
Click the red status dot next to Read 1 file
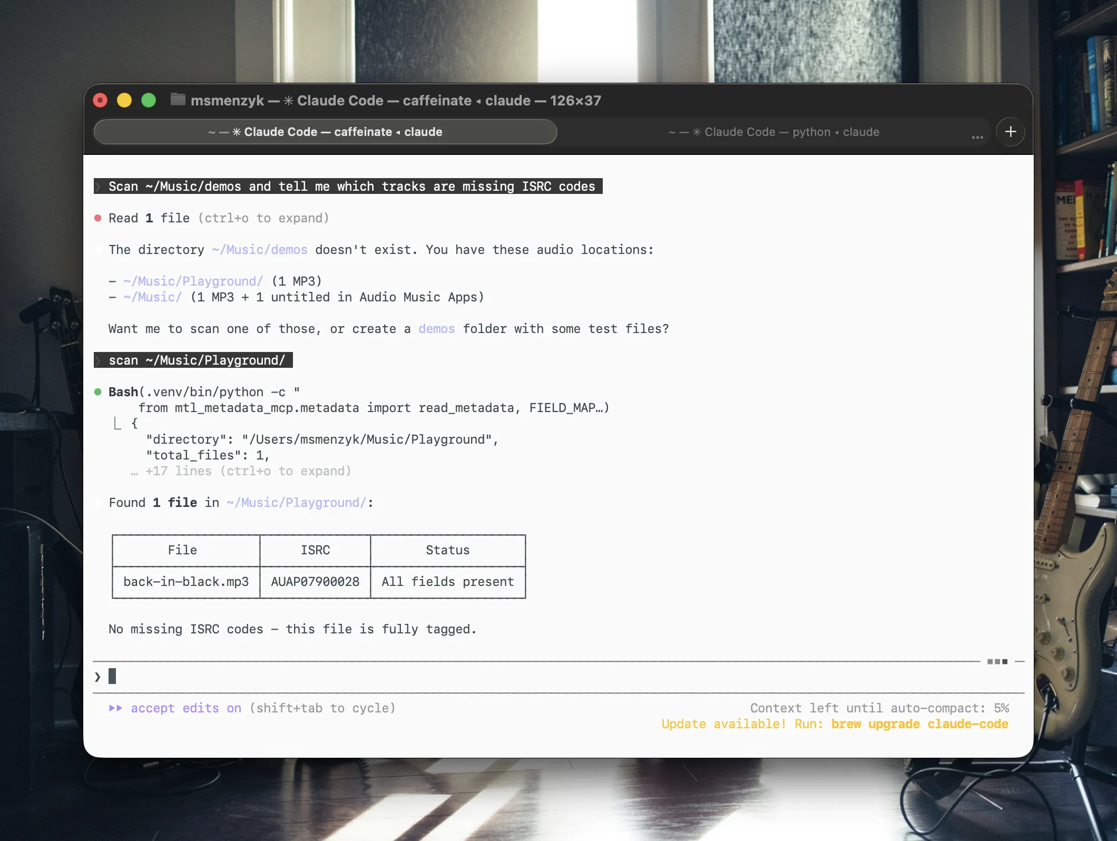99,217
